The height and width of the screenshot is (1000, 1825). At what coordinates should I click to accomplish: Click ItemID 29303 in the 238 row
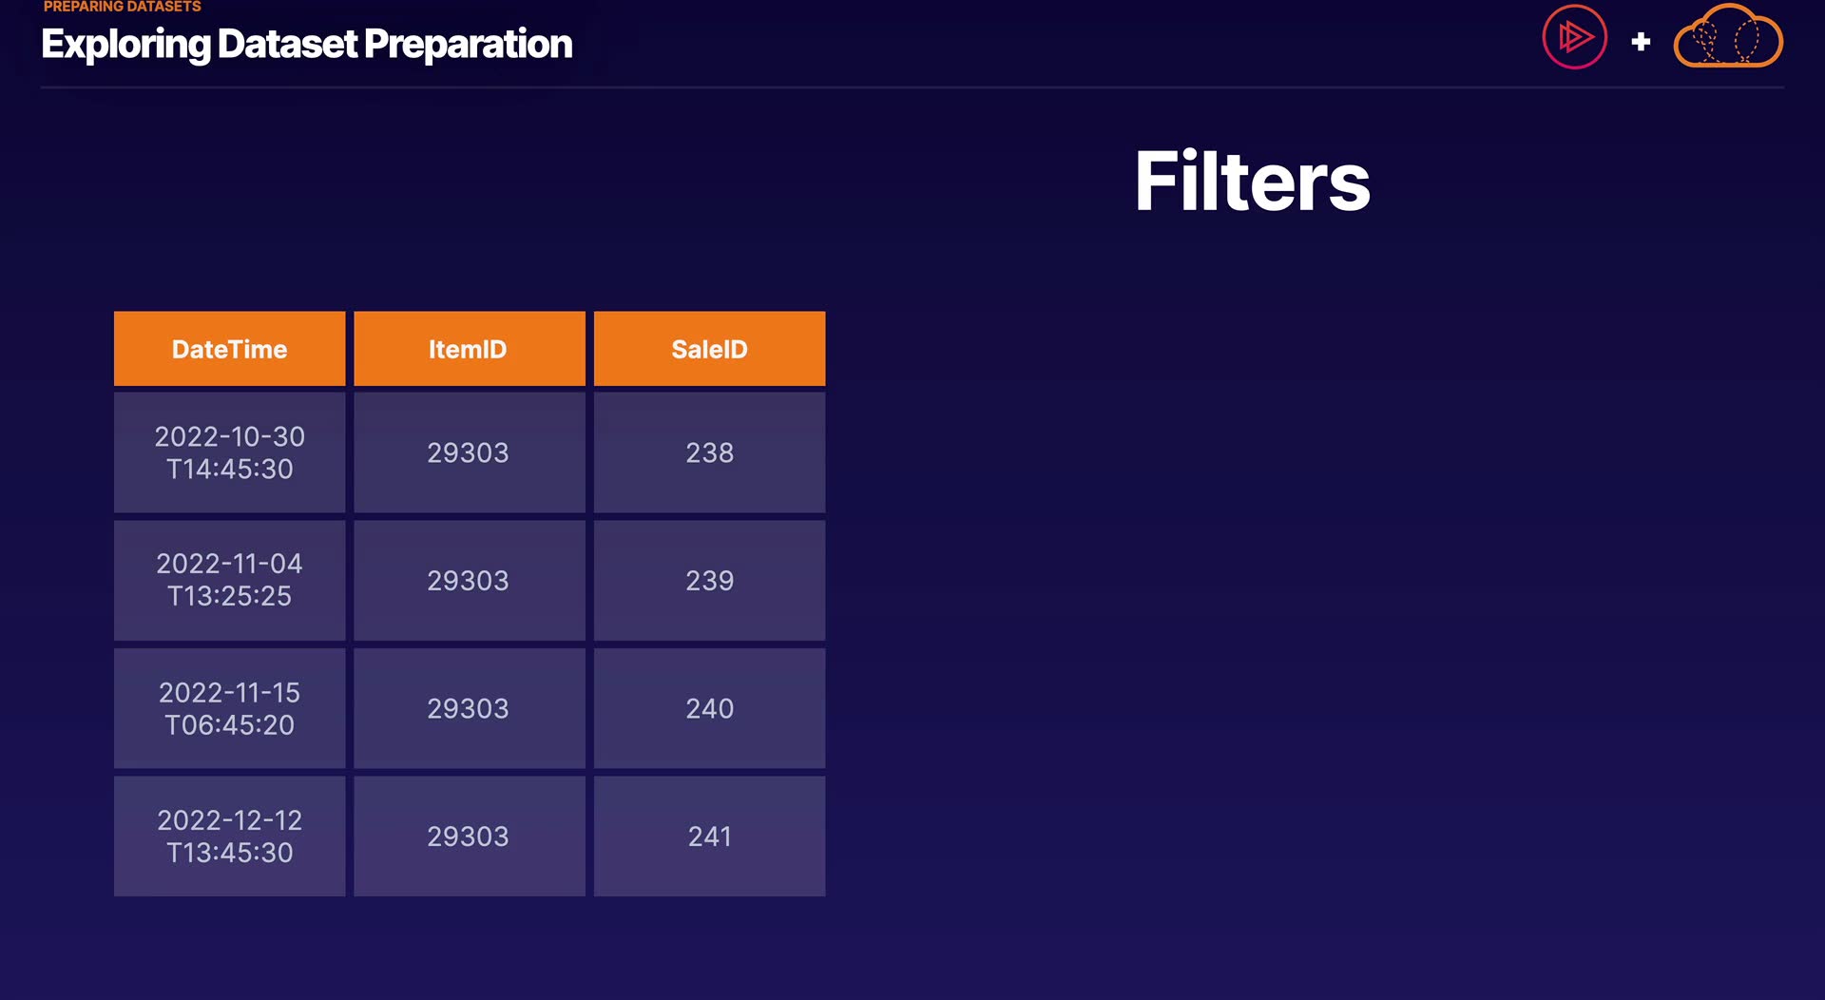click(x=469, y=452)
